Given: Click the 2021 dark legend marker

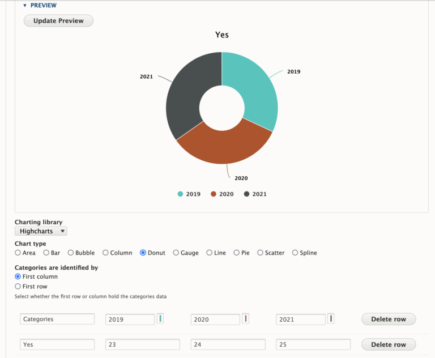Looking at the screenshot, I should pos(246,194).
